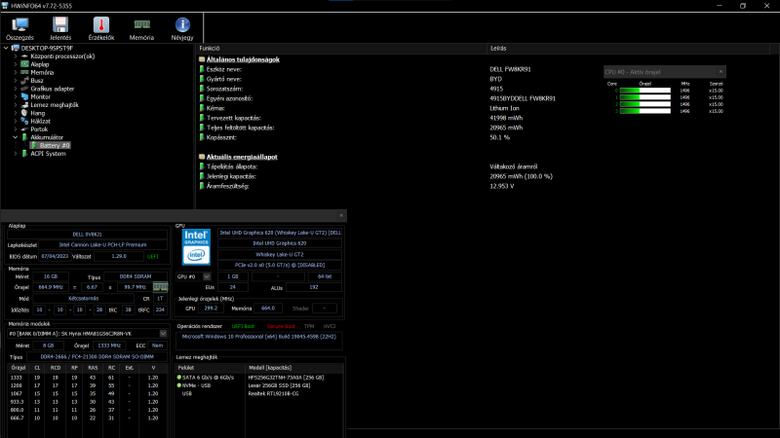Open the GPU #0 selector dropdown
Viewport: 780px width, 438px height.
pos(207,276)
